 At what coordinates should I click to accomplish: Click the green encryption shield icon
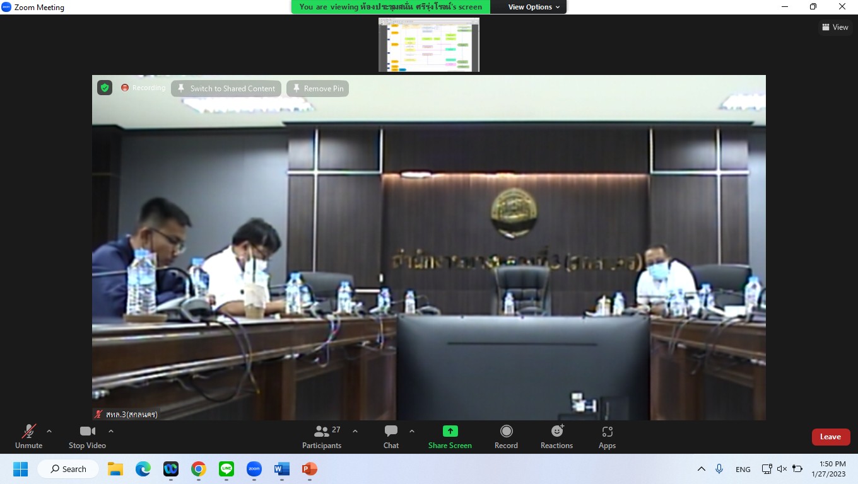(105, 88)
